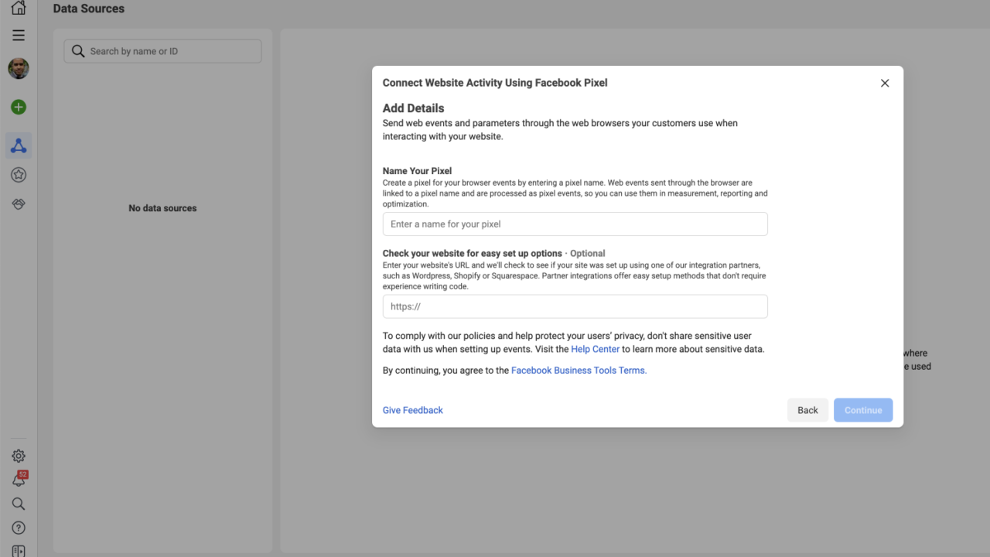
Task: Click the Give Feedback link
Action: 413,410
